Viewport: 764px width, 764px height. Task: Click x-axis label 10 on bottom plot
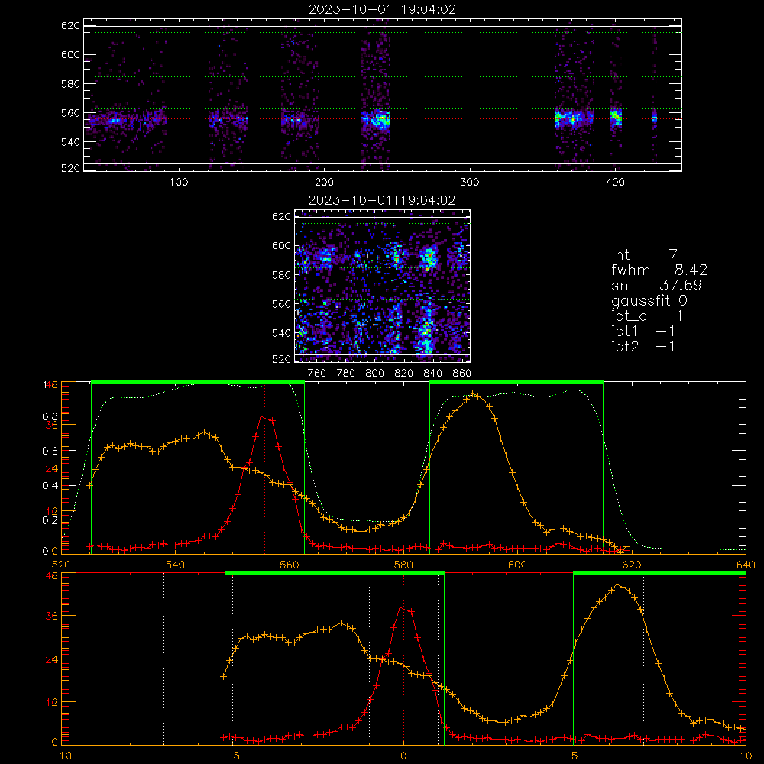point(746,756)
